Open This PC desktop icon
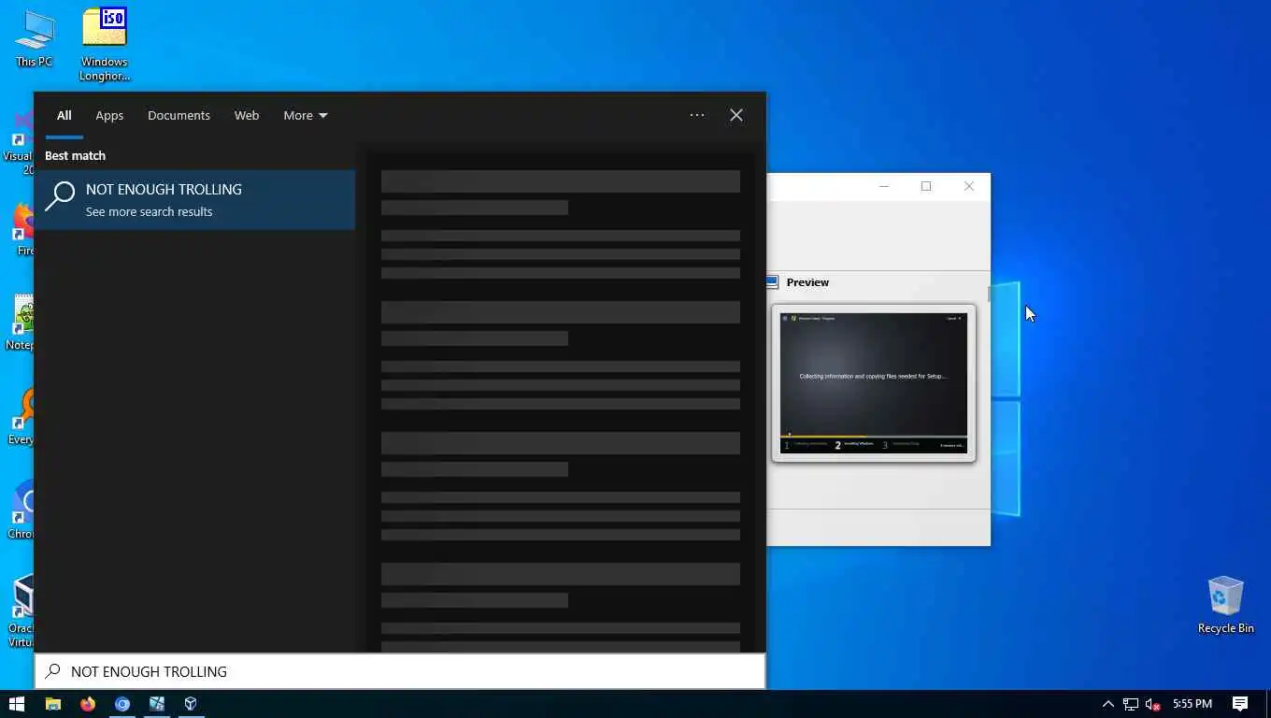 coord(35,38)
